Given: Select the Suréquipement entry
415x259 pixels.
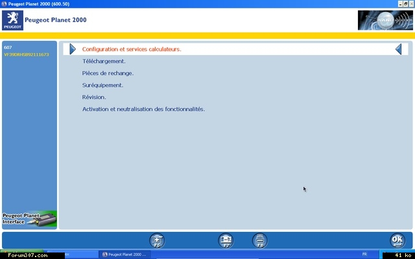Looking at the screenshot, I should pyautogui.click(x=102, y=85).
